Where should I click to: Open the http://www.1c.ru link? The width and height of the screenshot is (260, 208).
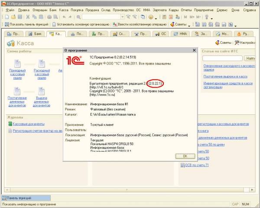(102, 95)
